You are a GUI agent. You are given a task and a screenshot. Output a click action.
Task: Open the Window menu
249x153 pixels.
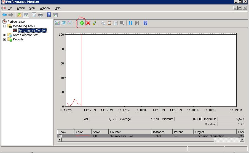click(x=45, y=8)
